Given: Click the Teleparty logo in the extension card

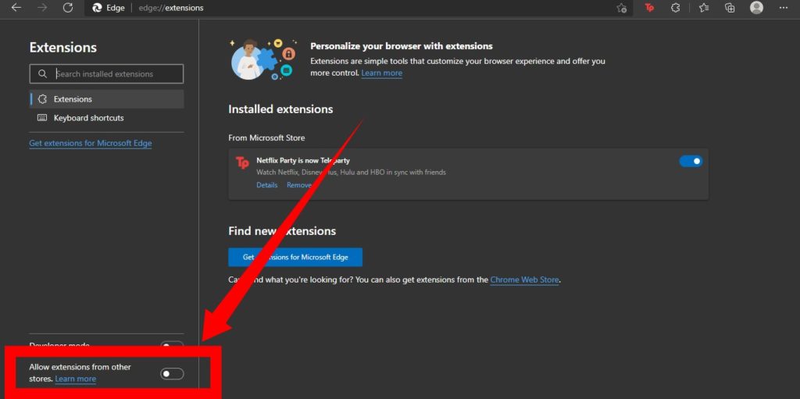Looking at the screenshot, I should (x=242, y=162).
